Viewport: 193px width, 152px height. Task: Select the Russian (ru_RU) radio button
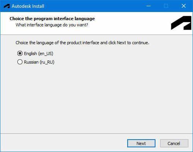(x=20, y=62)
